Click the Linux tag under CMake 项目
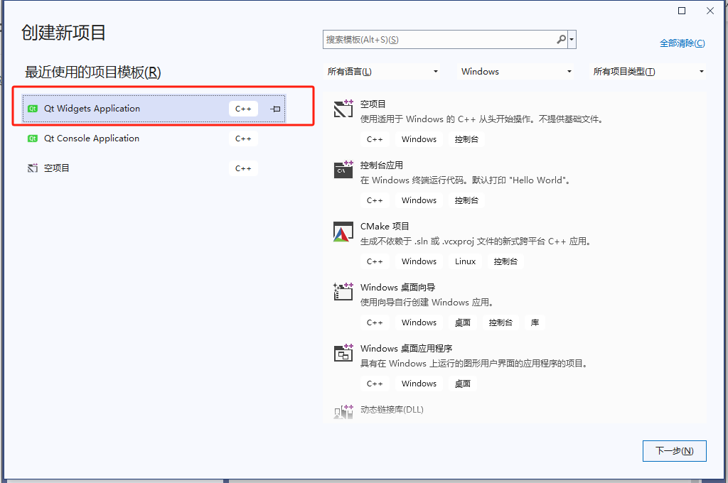The width and height of the screenshot is (728, 483). coord(465,261)
